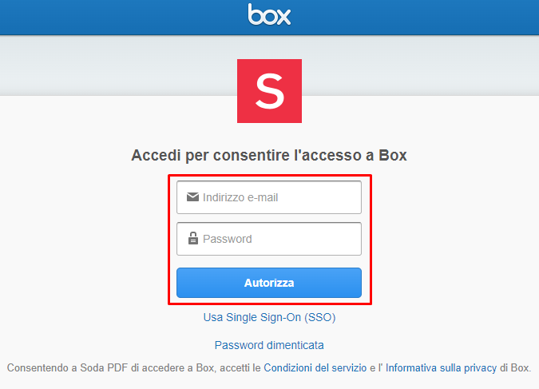Viewport: 539px width, 389px height.
Task: Focus the Indirizzo e-mail input field
Action: coord(269,197)
